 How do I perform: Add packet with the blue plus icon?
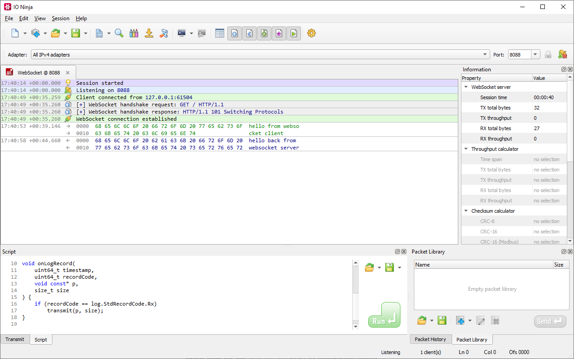[460, 320]
